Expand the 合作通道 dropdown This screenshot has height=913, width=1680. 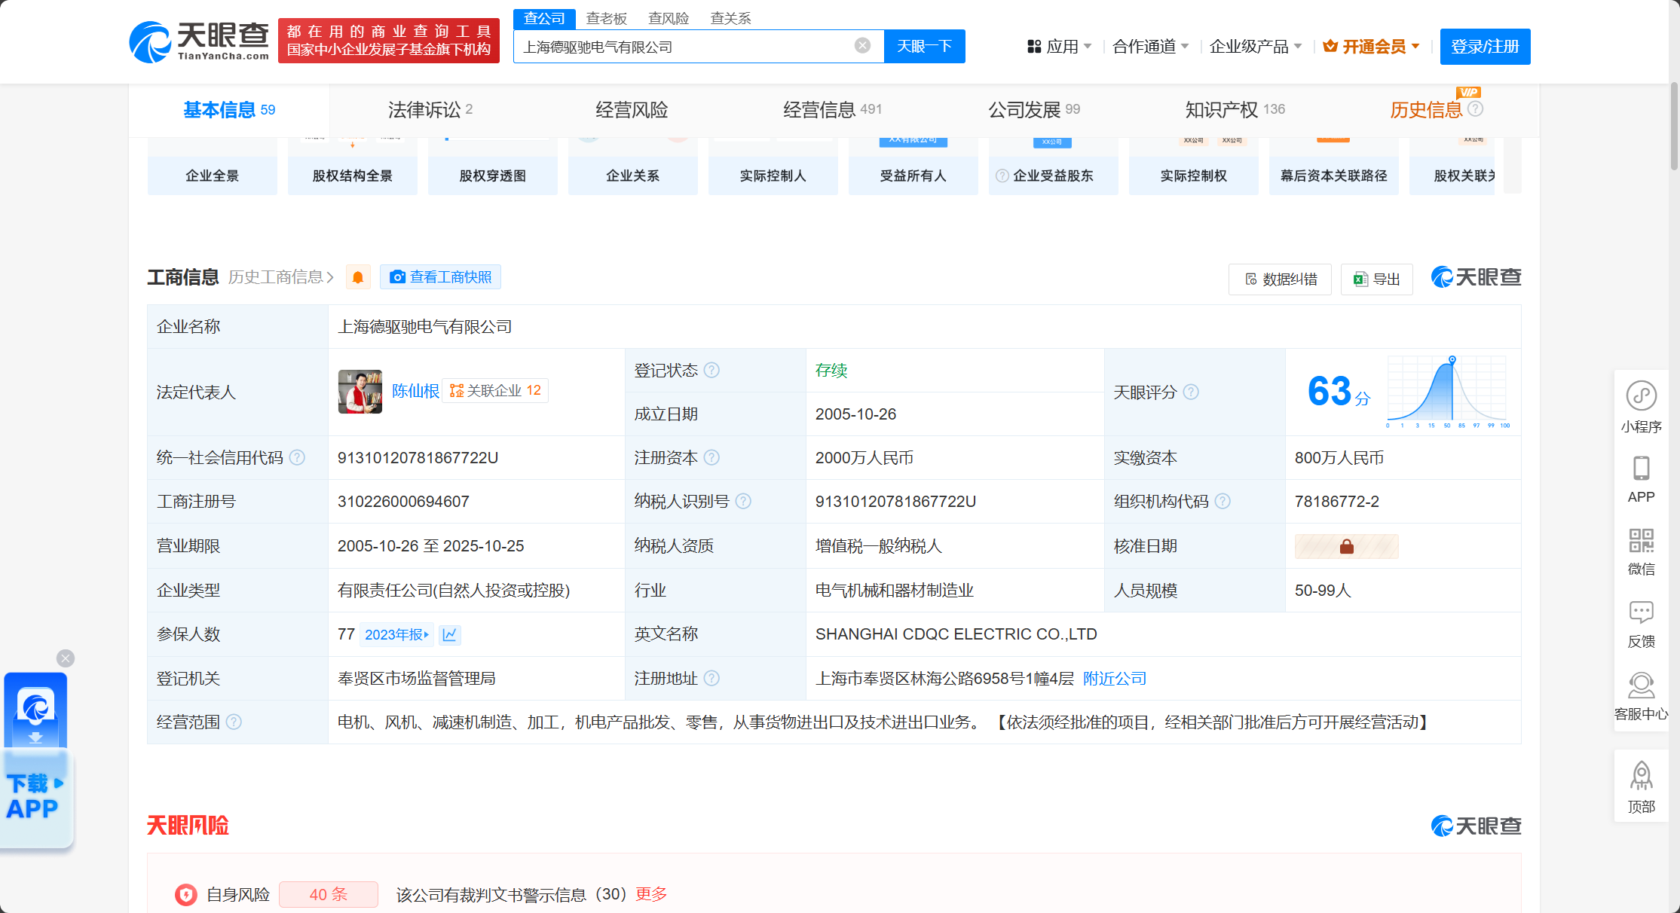click(1150, 47)
